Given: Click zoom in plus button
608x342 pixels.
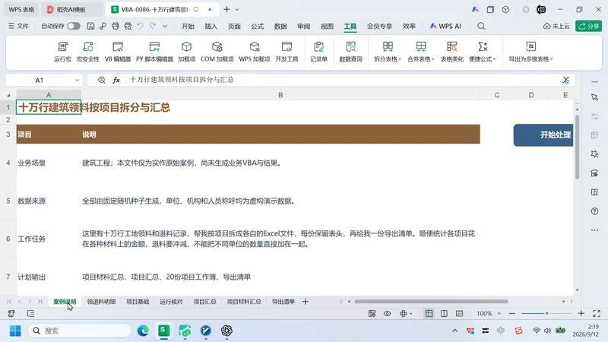Looking at the screenshot, I should click(581, 313).
